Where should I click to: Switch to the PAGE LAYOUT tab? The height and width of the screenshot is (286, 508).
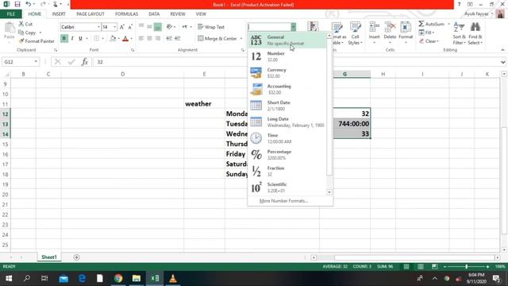[x=90, y=14]
